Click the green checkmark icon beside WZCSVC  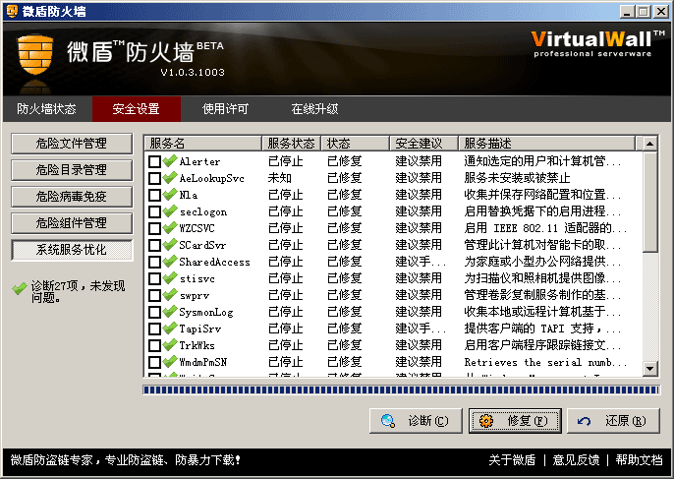(170, 228)
